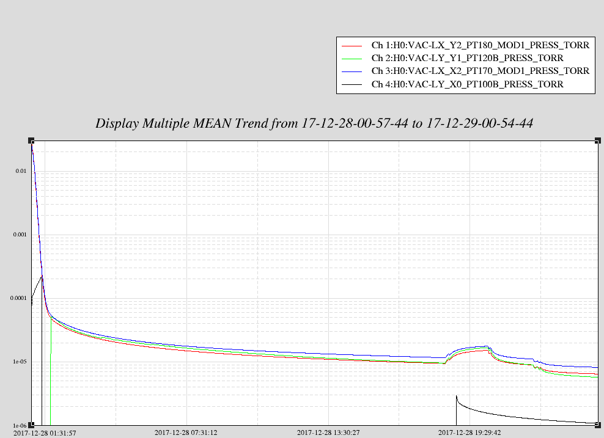Click the 1e-05 y-axis label
The width and height of the screenshot is (604, 438).
pyautogui.click(x=20, y=362)
